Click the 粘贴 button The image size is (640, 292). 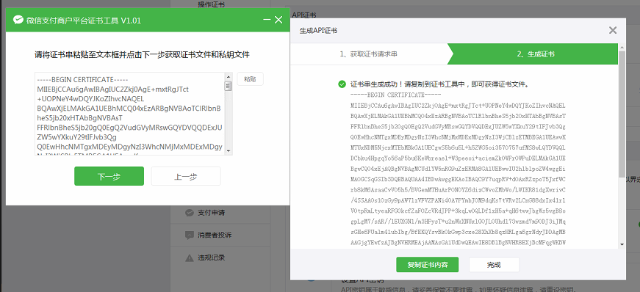[251, 79]
